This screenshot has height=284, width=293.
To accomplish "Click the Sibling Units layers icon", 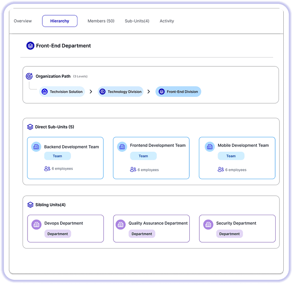I will pos(30,205).
